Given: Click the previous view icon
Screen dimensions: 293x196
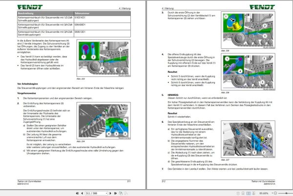Looking at the screenshot, I should coord(121,193).
